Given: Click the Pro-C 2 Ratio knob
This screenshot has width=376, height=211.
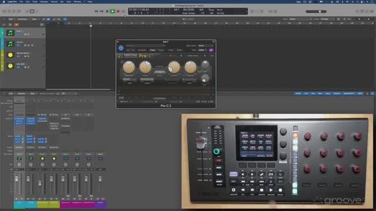Looking at the screenshot, I should coord(145,67).
